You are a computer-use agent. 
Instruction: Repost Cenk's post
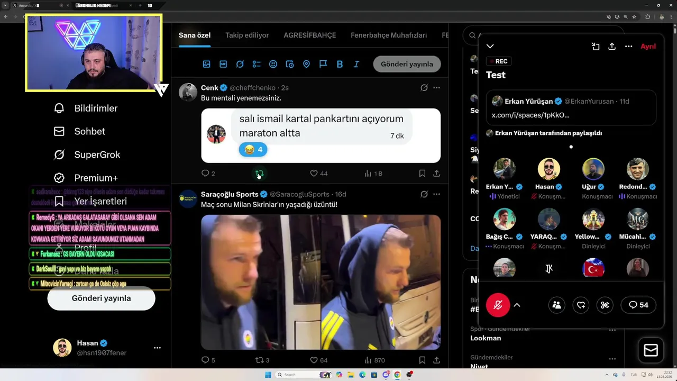[x=259, y=173]
